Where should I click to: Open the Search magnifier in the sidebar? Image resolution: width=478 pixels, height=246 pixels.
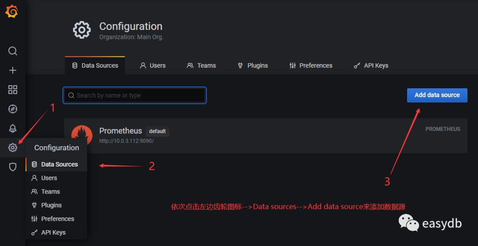pos(13,51)
